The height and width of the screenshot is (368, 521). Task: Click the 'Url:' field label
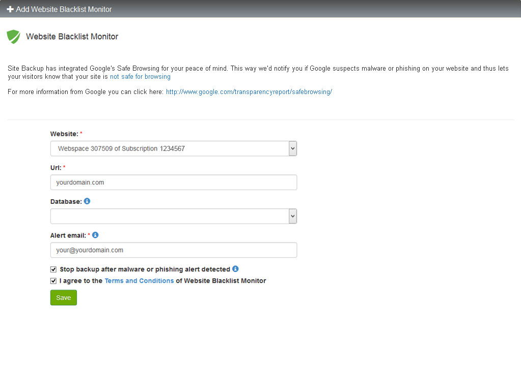pyautogui.click(x=56, y=168)
